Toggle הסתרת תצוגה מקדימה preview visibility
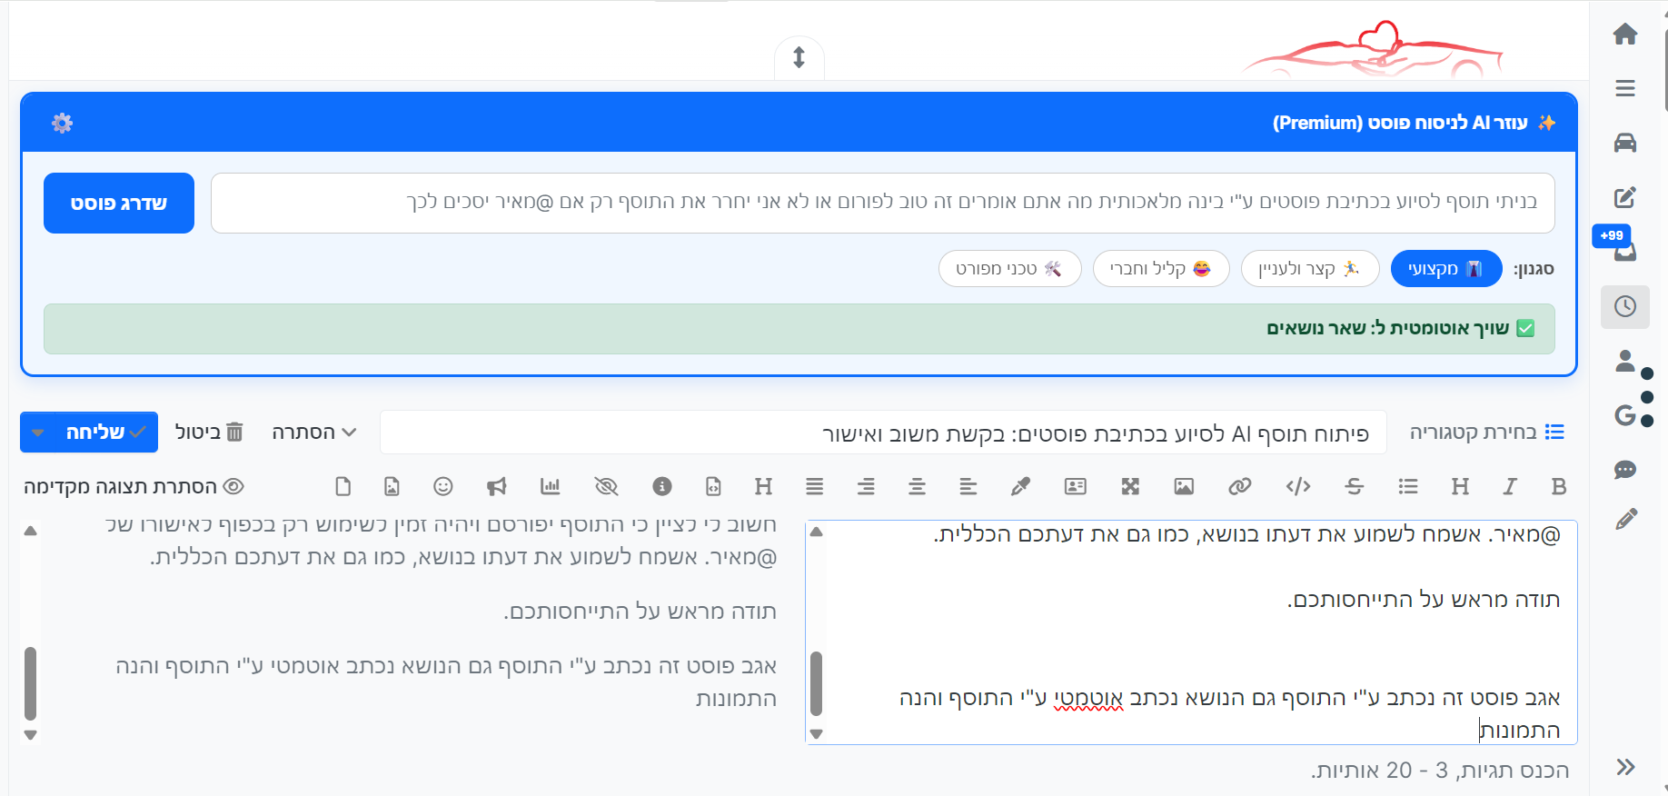This screenshot has height=796, width=1668. [134, 486]
